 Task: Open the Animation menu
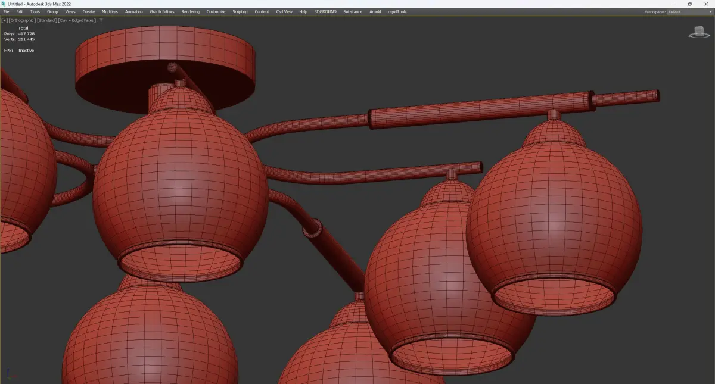point(134,11)
